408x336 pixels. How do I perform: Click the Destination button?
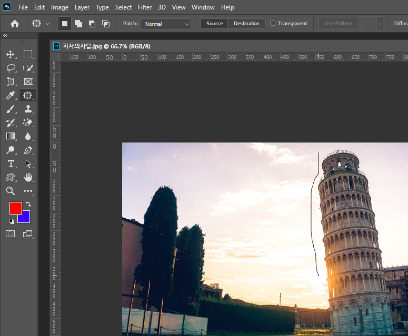coord(246,24)
